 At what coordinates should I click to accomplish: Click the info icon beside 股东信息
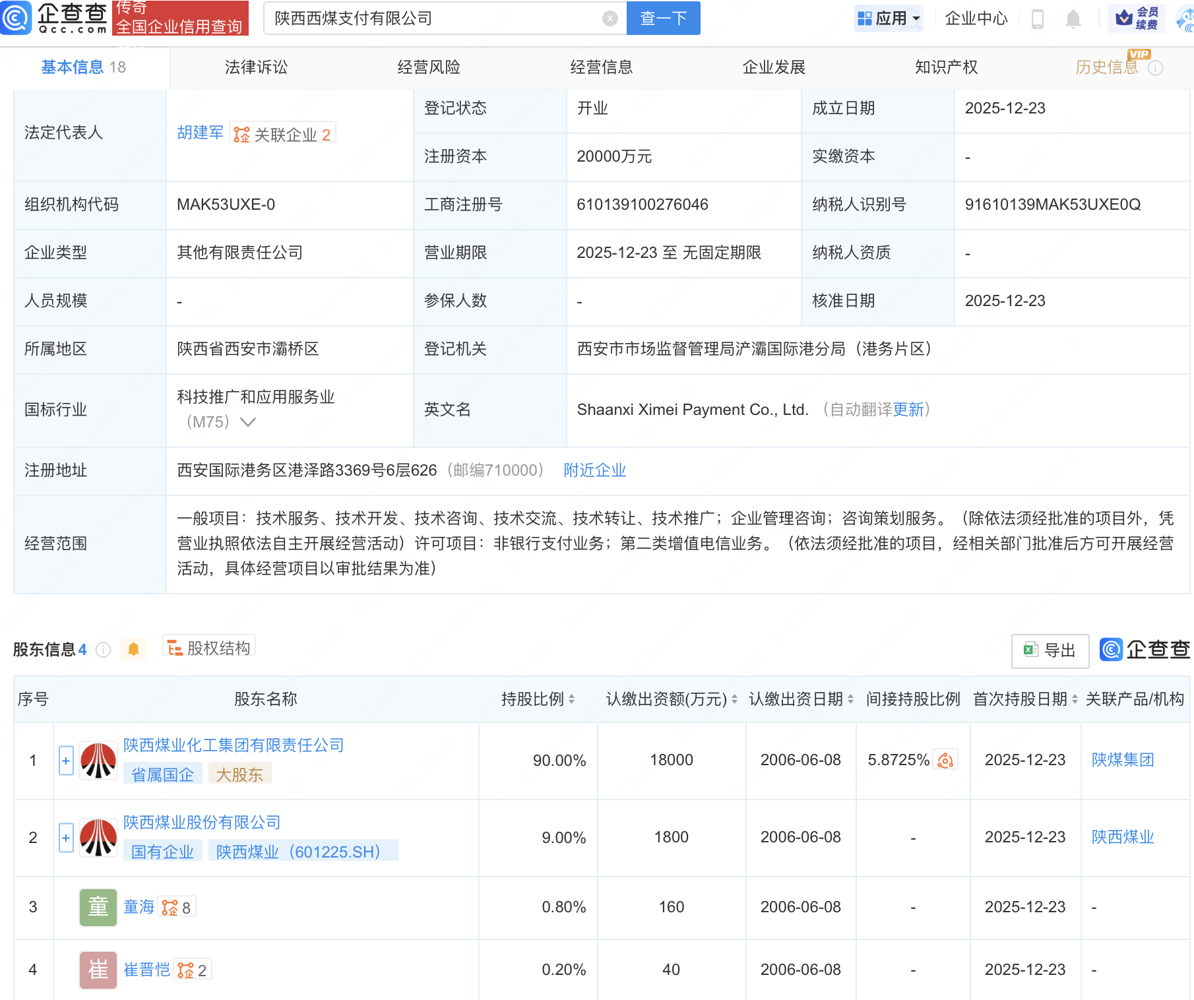click(103, 650)
